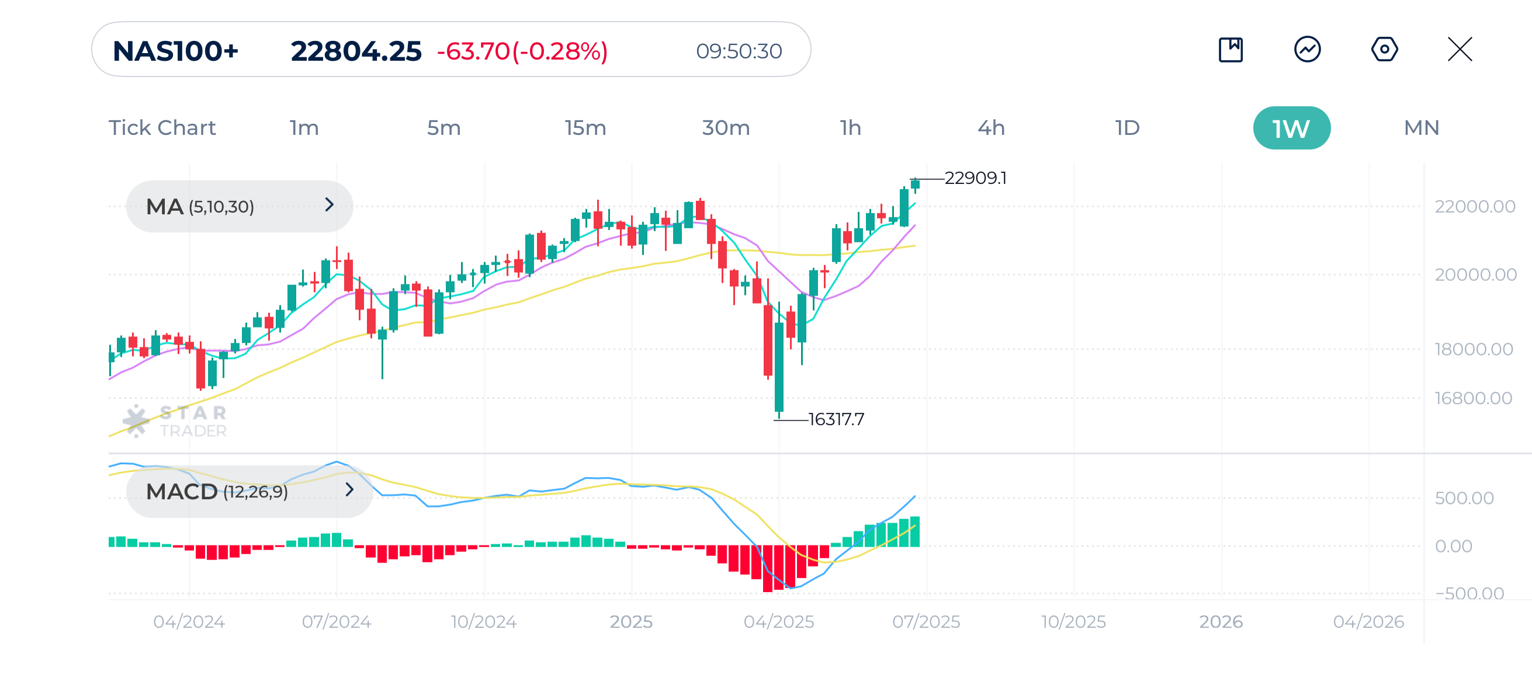Open the indicators tool via trend-line icon
This screenshot has width=1532, height=678.
(1306, 50)
